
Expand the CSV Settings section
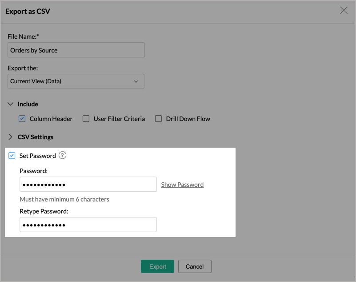point(10,137)
